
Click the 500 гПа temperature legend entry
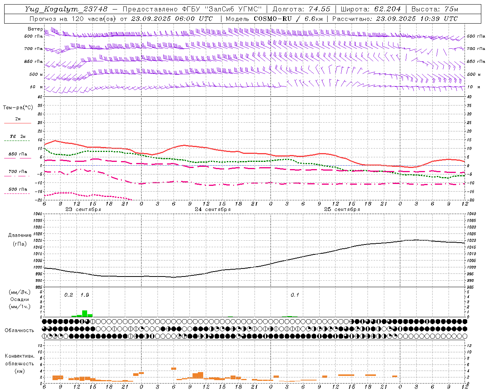pyautogui.click(x=18, y=189)
